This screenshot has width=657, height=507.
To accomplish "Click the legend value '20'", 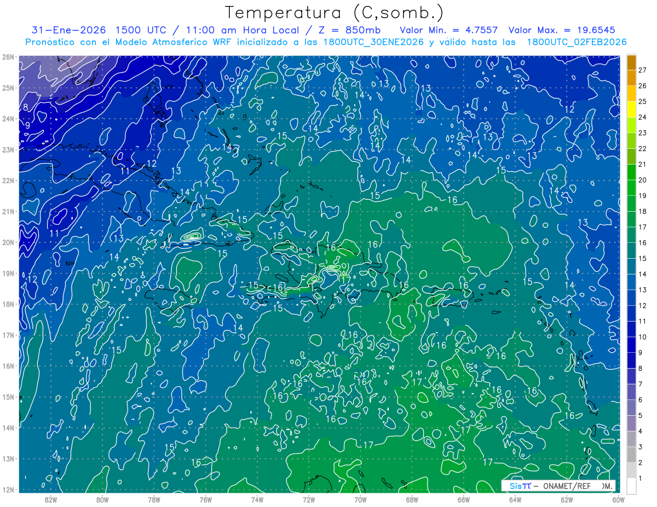I will coord(643,180).
